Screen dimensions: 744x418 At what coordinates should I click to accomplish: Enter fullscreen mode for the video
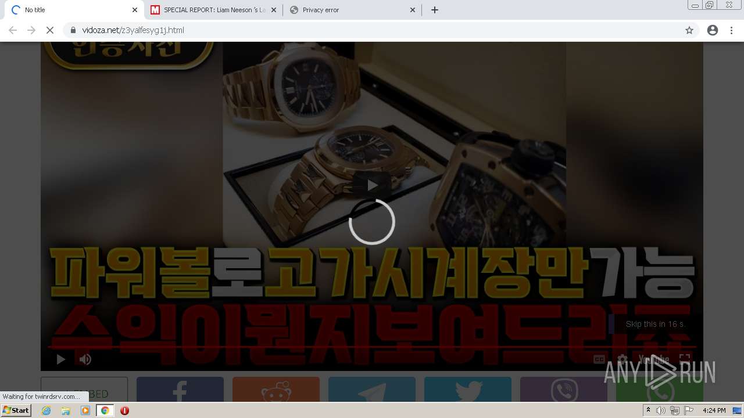point(685,359)
